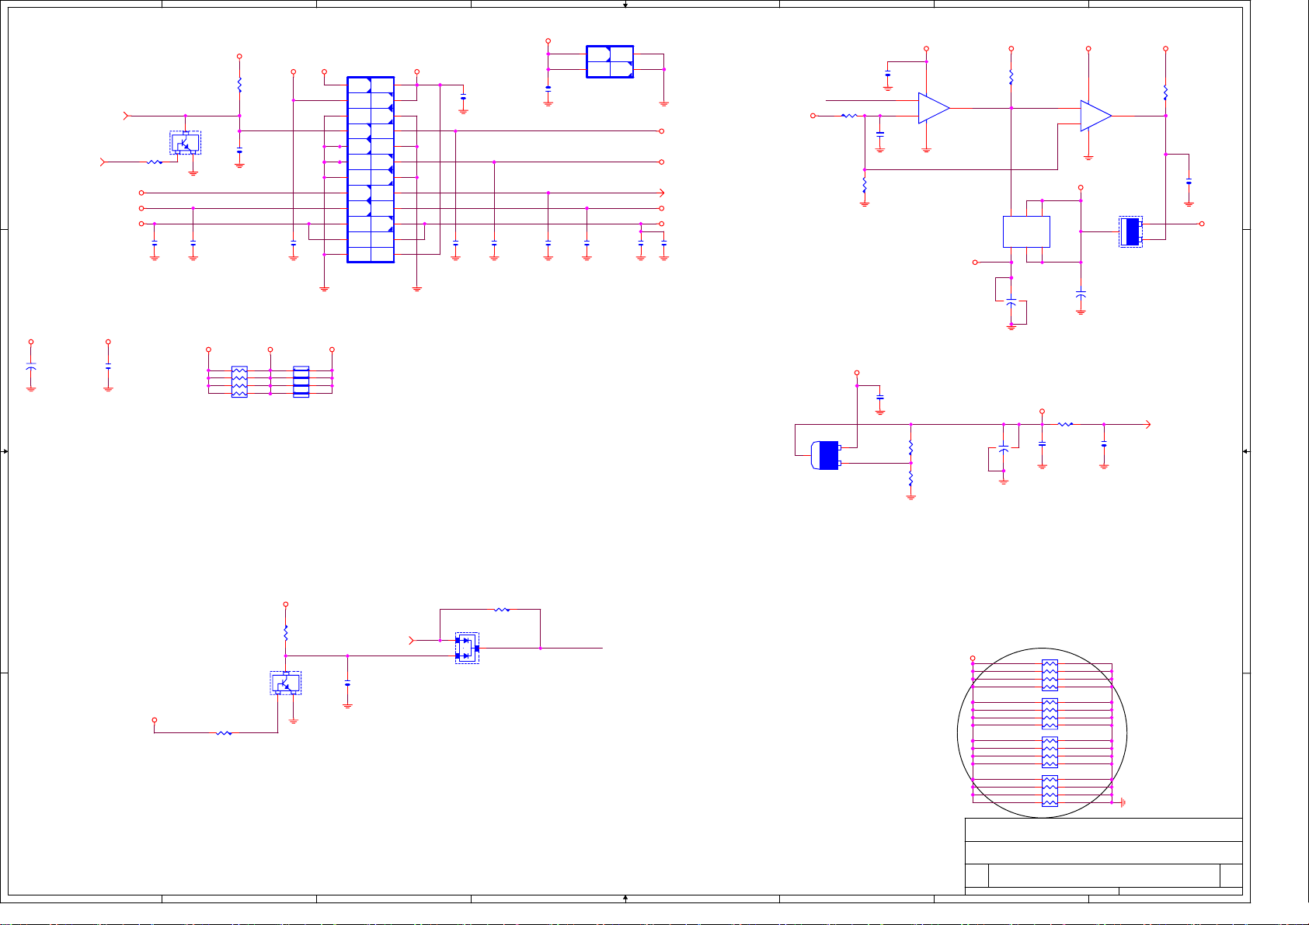
Task: Select the small four-cell block at top center
Action: click(x=610, y=61)
